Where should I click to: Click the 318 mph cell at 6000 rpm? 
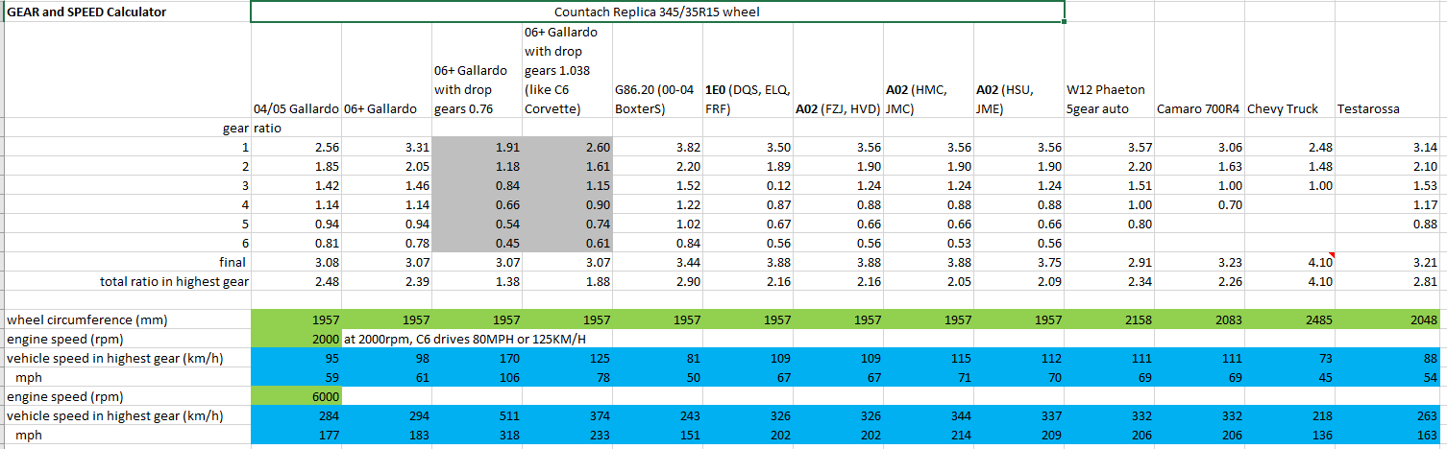[x=477, y=435]
